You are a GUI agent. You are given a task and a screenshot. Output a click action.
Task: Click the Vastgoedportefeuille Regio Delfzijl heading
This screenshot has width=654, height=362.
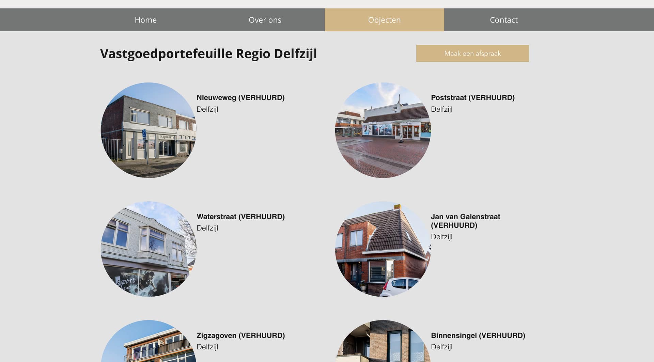pyautogui.click(x=208, y=54)
